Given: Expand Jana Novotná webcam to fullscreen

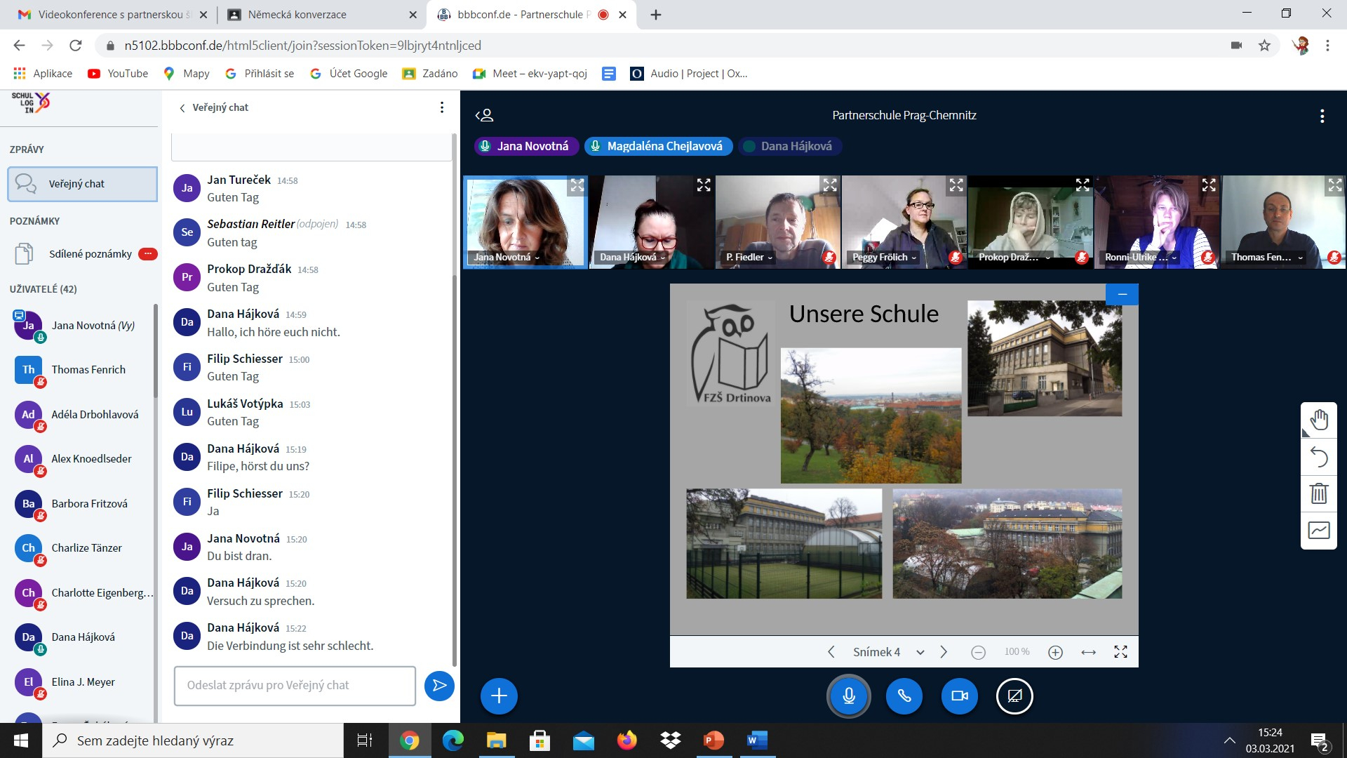Looking at the screenshot, I should [x=577, y=185].
